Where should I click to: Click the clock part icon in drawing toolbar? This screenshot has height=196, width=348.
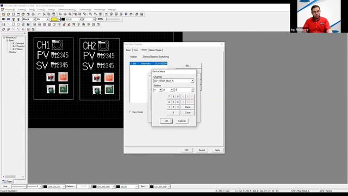click(x=54, y=24)
